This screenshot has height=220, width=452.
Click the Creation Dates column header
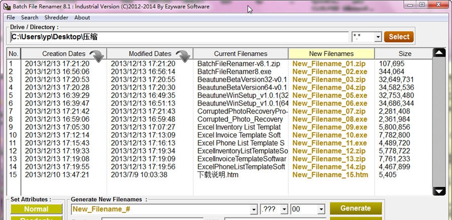click(64, 54)
